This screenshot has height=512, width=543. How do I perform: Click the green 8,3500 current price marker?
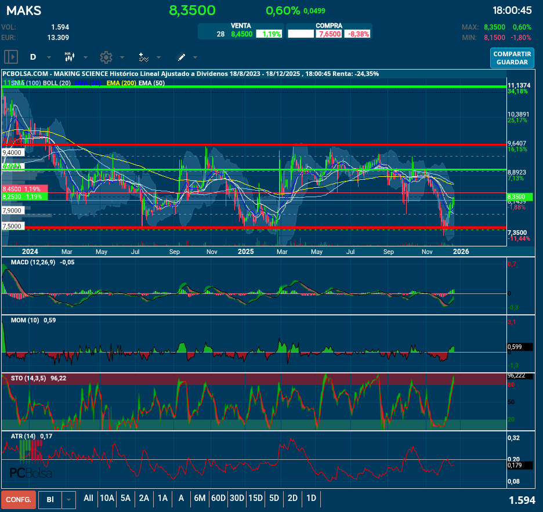click(x=516, y=197)
